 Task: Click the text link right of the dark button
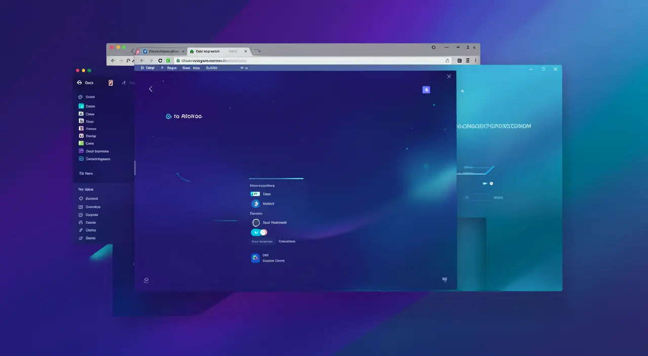(287, 241)
